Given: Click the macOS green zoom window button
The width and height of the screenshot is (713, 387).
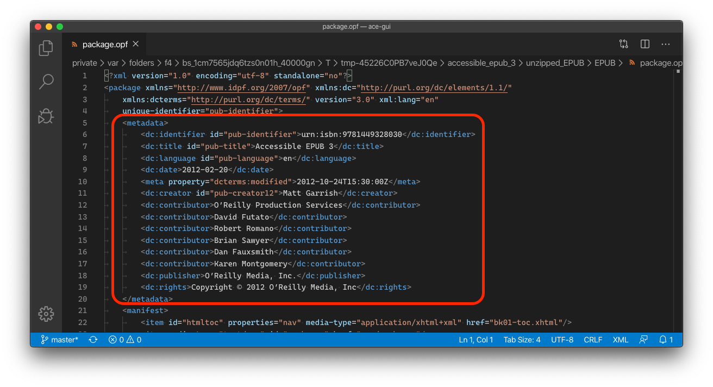Looking at the screenshot, I should 60,26.
